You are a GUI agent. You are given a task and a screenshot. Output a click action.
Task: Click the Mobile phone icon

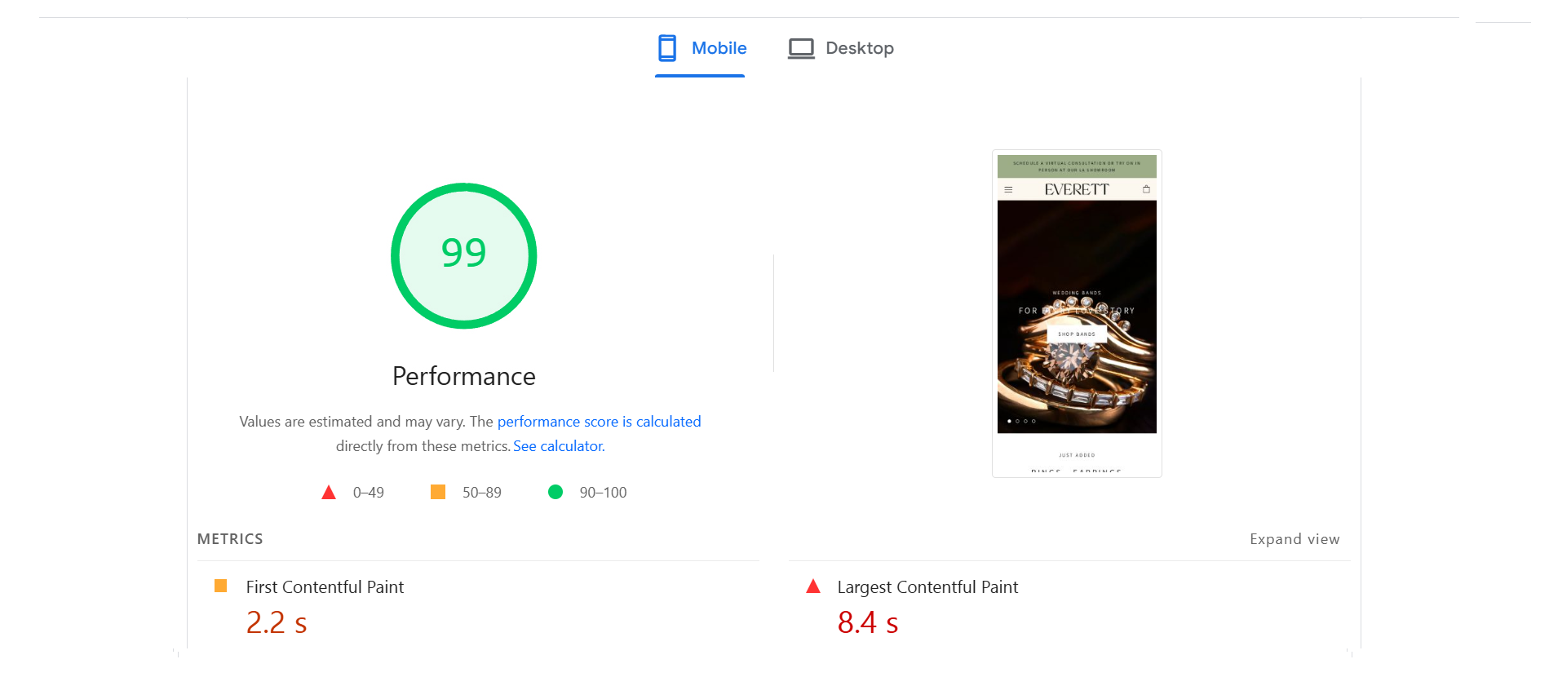click(666, 48)
